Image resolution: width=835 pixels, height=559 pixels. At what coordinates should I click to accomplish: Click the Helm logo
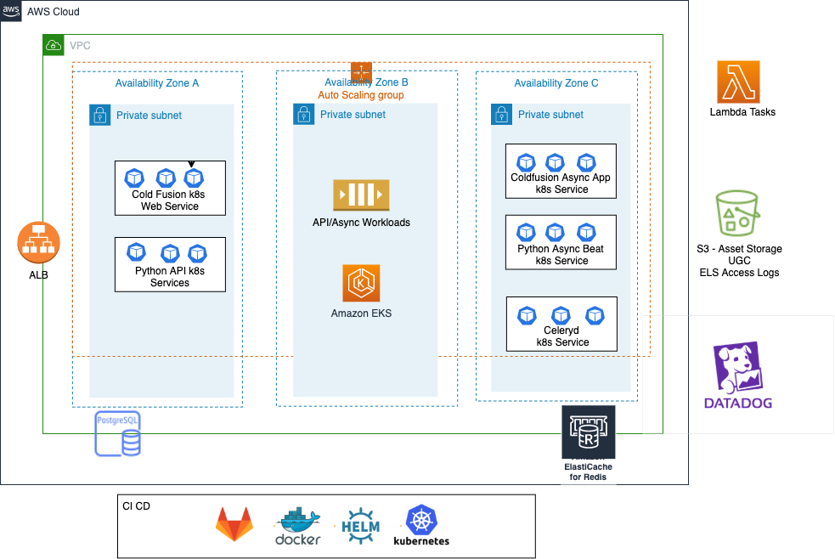360,526
